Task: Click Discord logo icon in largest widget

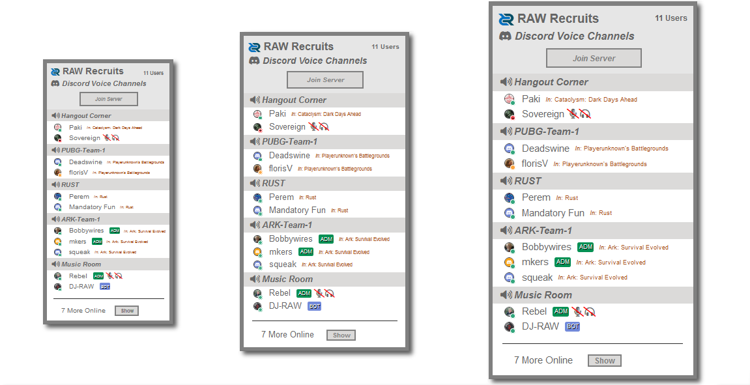Action: pyautogui.click(x=505, y=36)
